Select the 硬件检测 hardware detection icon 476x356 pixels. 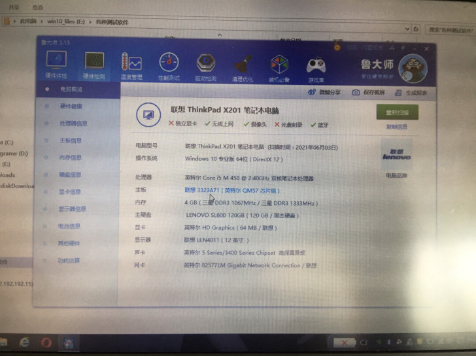[94, 65]
